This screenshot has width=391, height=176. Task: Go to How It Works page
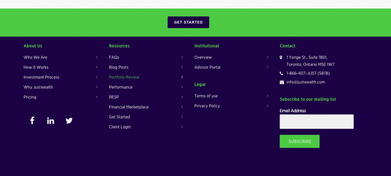coord(36,67)
